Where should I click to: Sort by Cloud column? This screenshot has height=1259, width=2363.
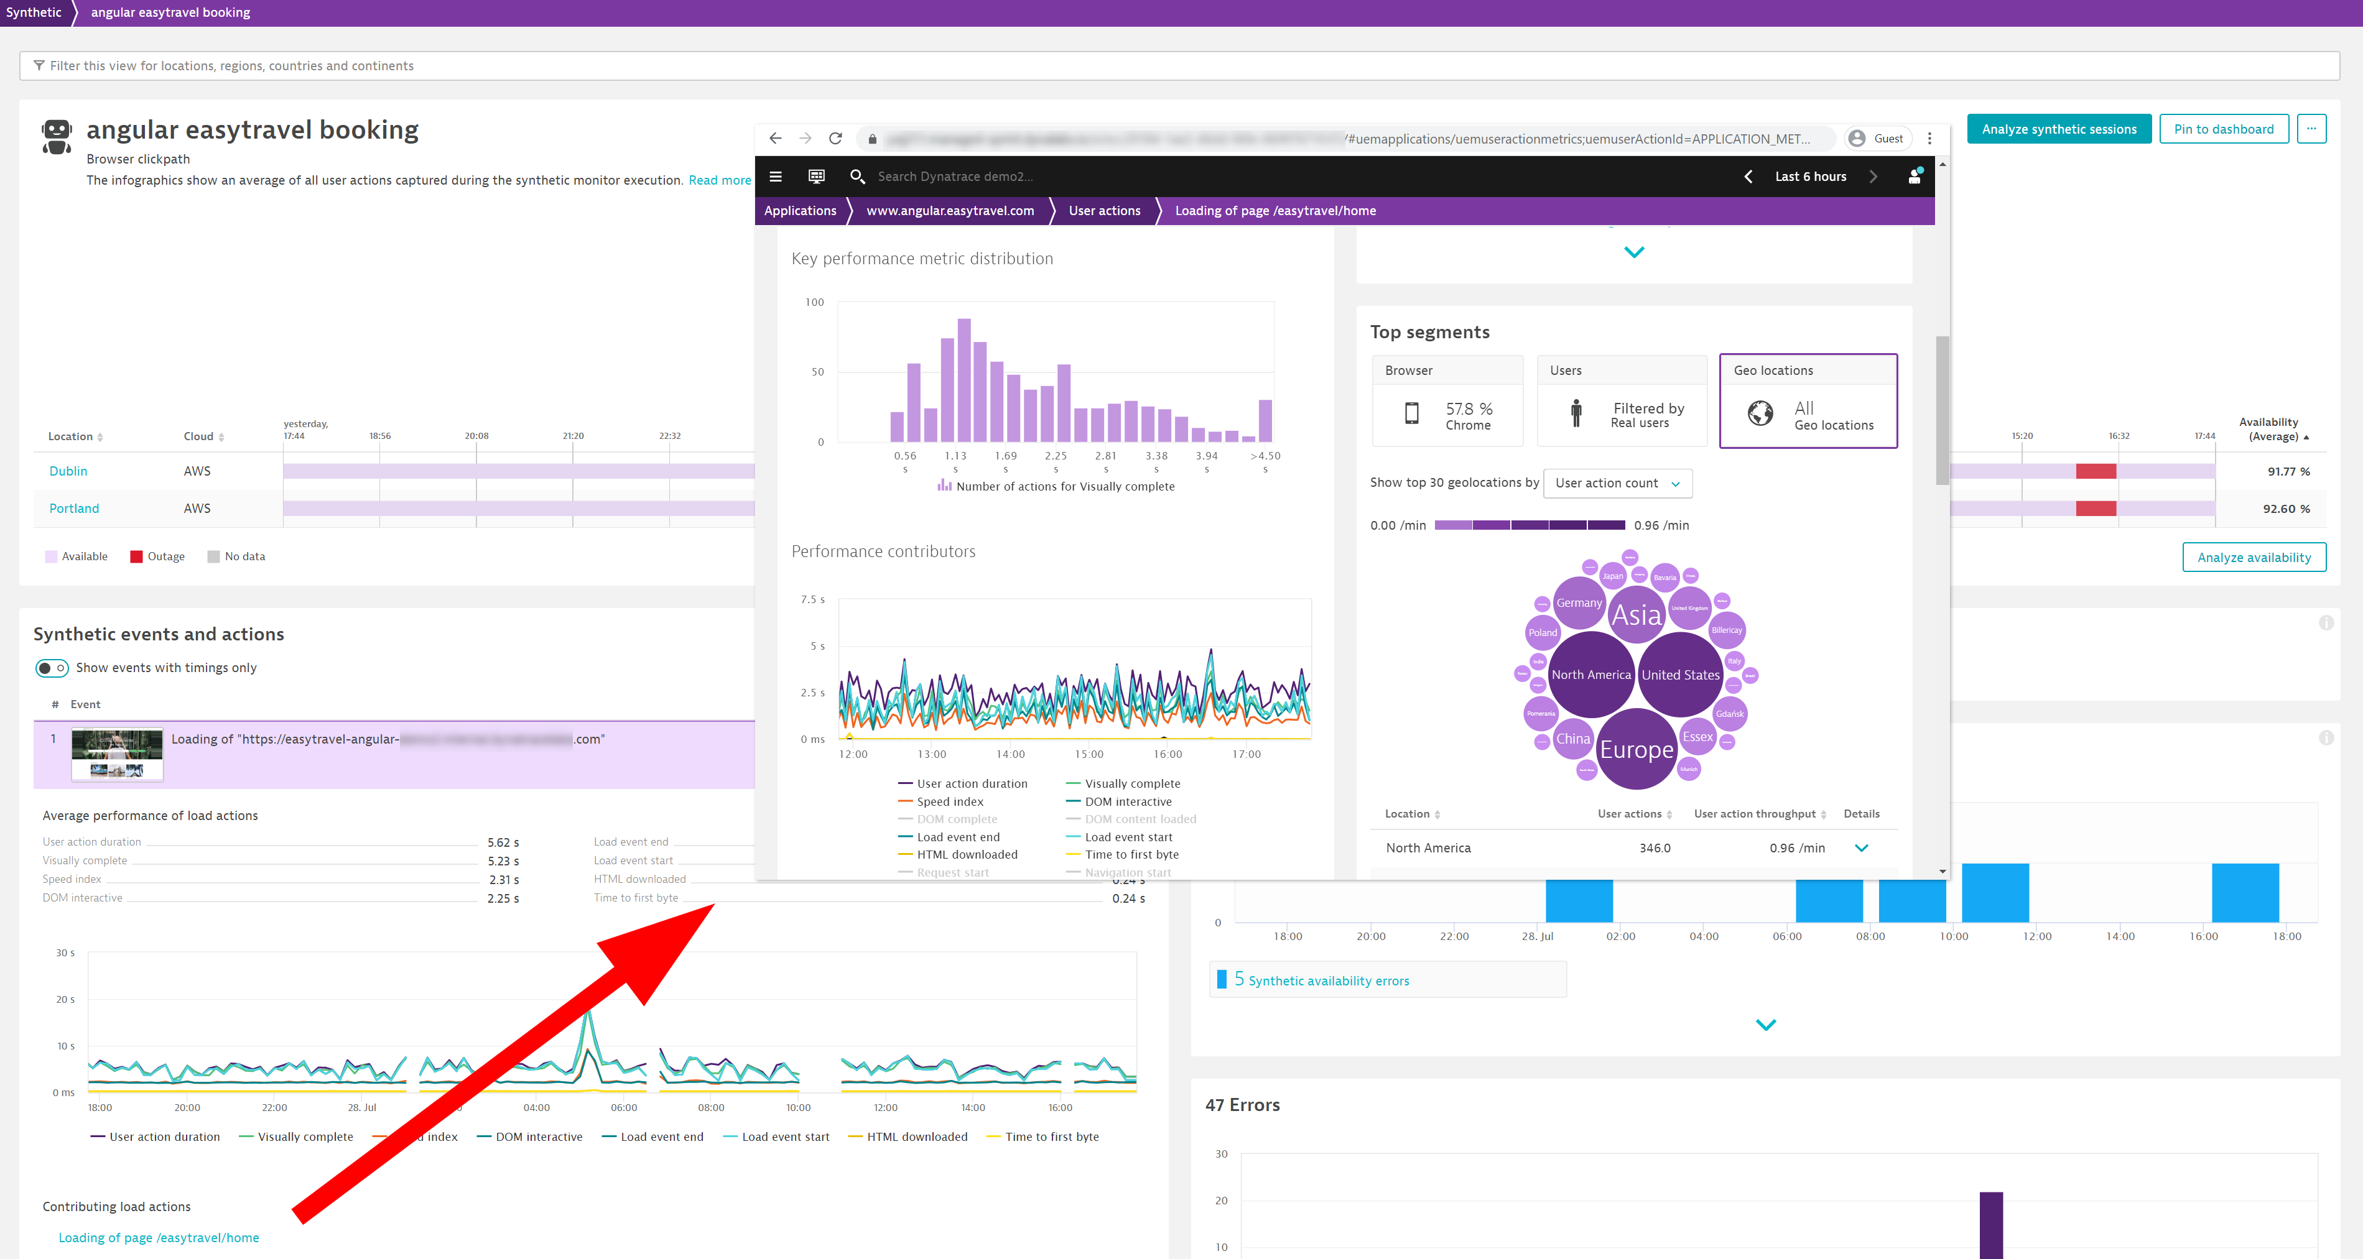203,436
